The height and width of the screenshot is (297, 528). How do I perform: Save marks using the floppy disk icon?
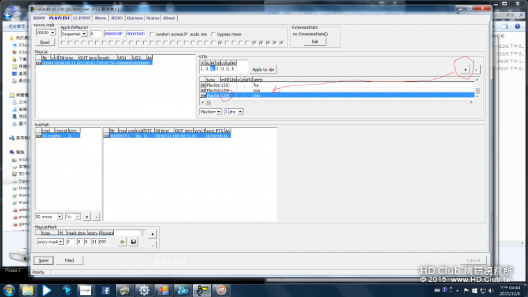click(x=133, y=242)
